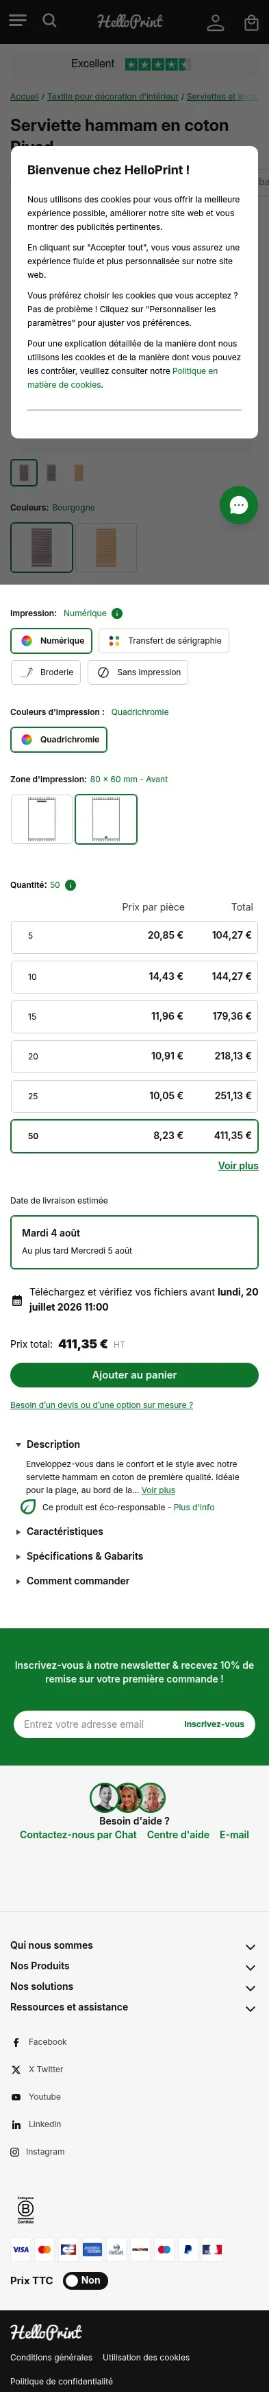Toggle the Prix TTC switch
The image size is (269, 2392).
(86, 2279)
